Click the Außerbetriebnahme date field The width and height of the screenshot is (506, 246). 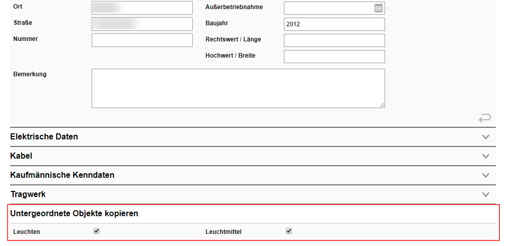click(328, 8)
